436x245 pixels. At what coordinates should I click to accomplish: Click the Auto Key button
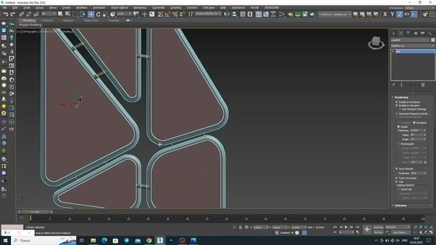click(x=378, y=227)
